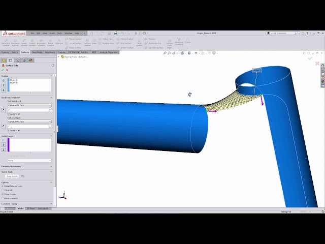Open the Start constraint dropdown
325x244 pixels.
point(29,105)
